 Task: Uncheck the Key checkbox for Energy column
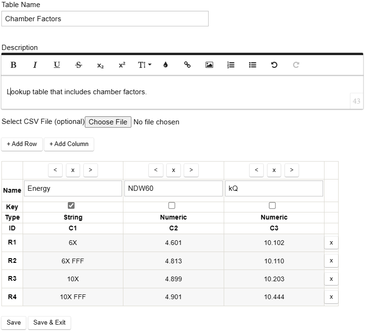(x=71, y=205)
